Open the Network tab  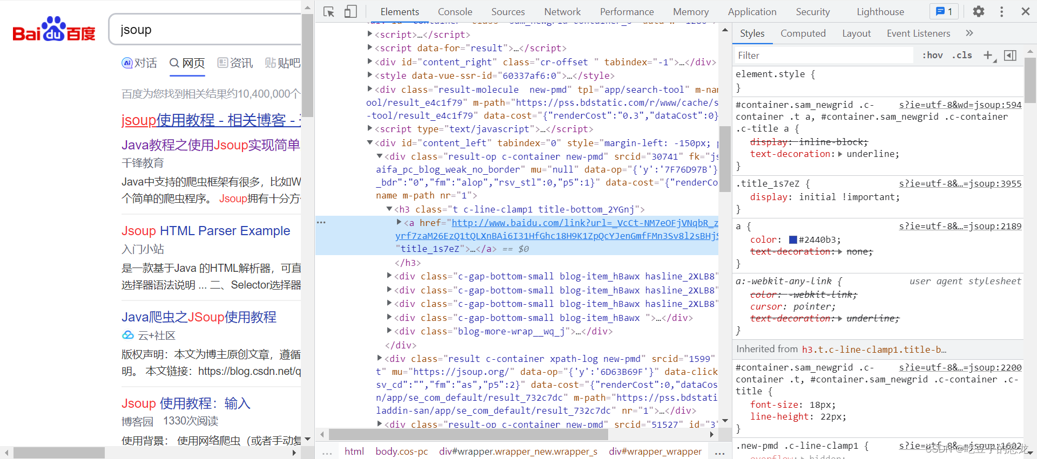[x=562, y=11]
